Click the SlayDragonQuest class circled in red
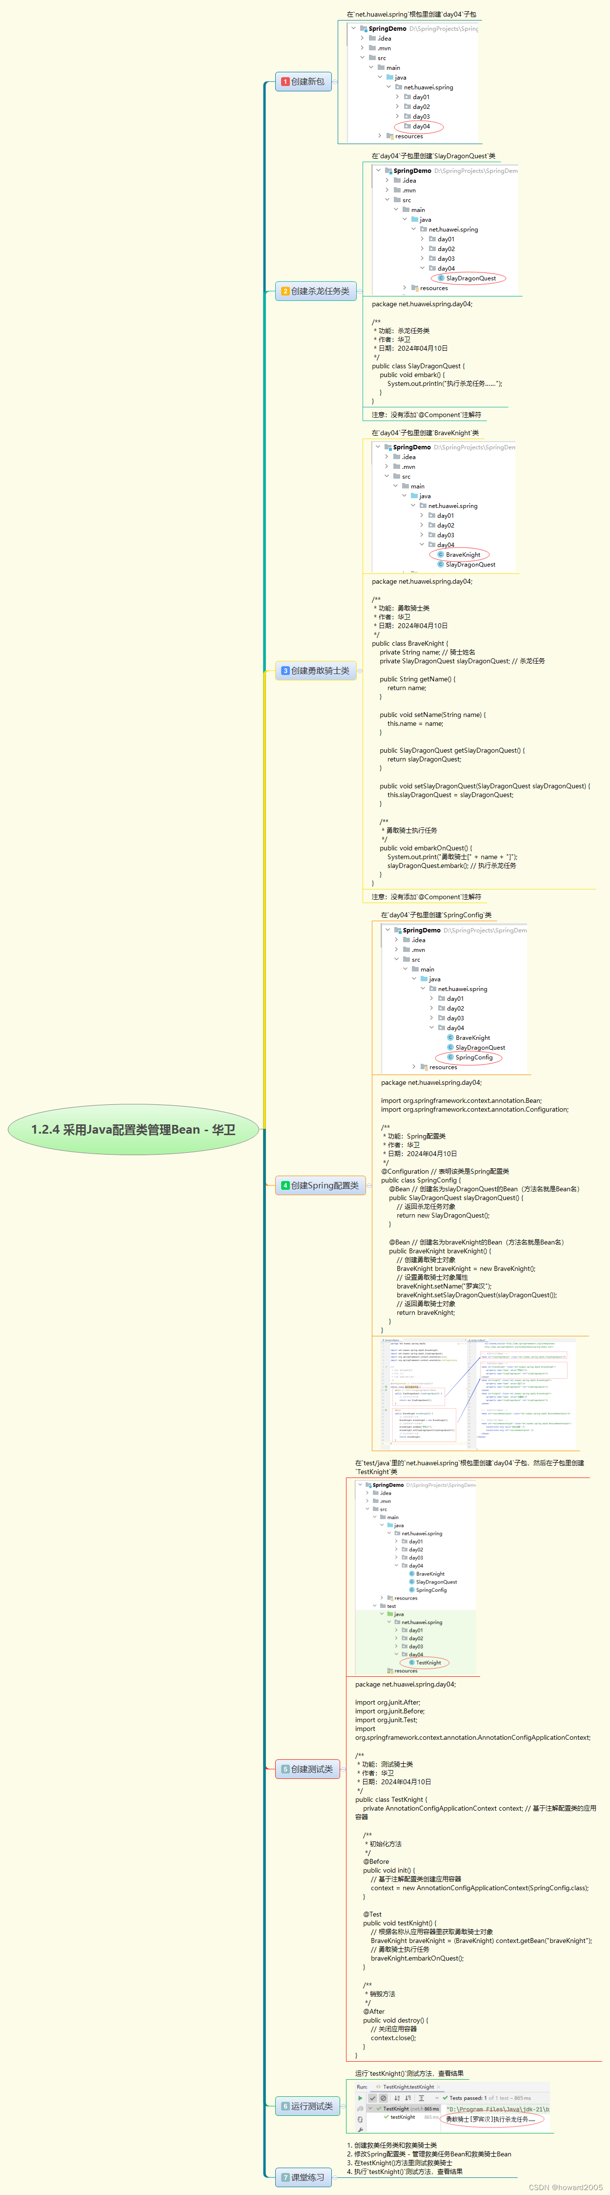The width and height of the screenshot is (610, 2195). pyautogui.click(x=467, y=278)
